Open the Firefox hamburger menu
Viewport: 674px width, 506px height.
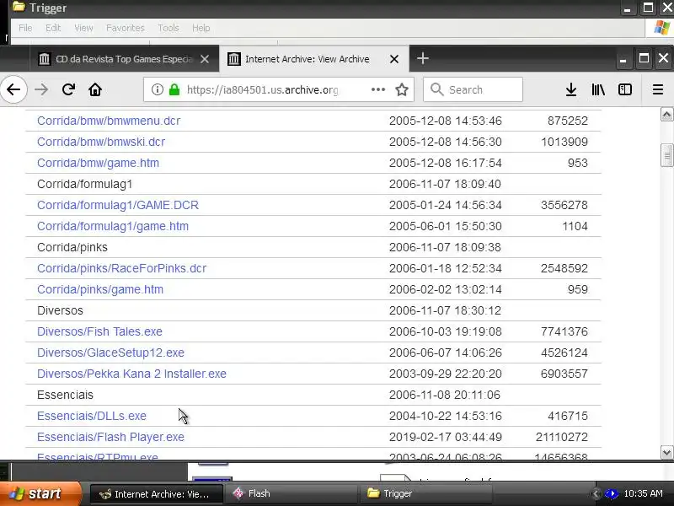click(x=658, y=89)
